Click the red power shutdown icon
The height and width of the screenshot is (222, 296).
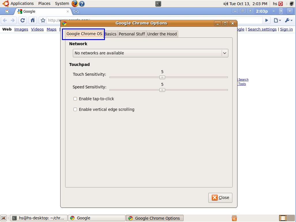pyautogui.click(x=280, y=3)
